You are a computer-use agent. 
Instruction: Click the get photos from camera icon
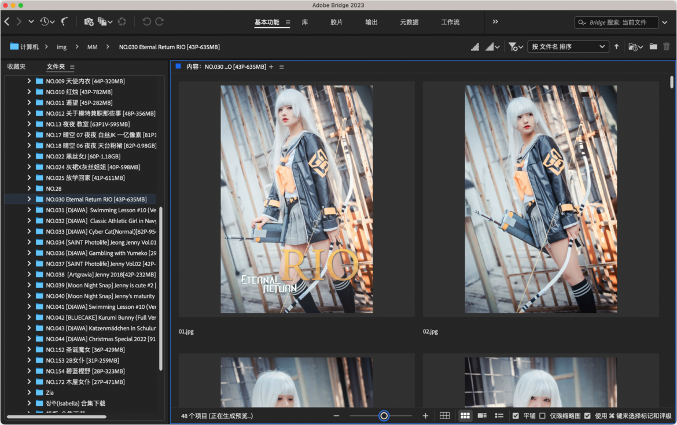[x=89, y=21]
